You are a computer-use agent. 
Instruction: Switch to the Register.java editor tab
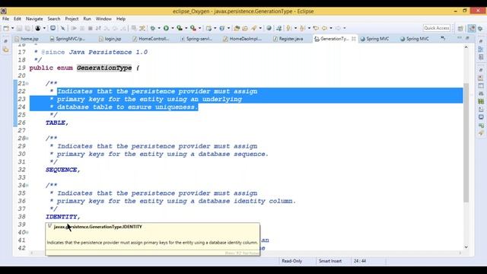288,39
